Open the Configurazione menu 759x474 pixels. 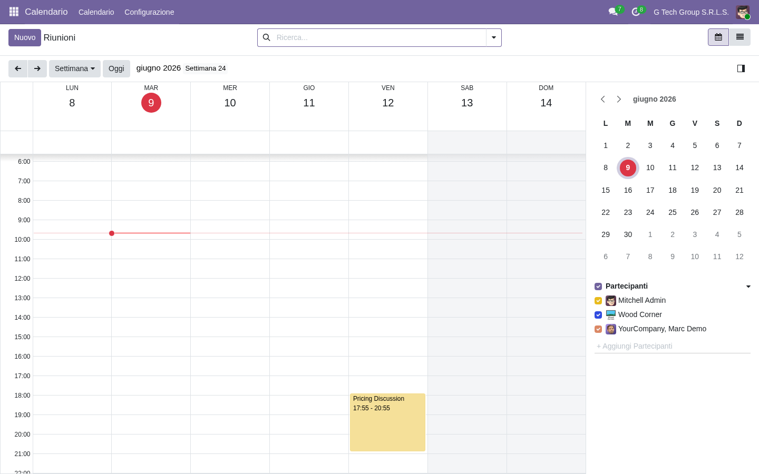pos(149,12)
